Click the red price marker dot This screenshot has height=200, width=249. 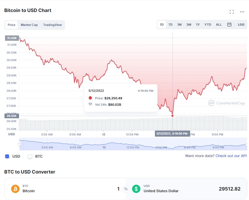tap(173, 116)
